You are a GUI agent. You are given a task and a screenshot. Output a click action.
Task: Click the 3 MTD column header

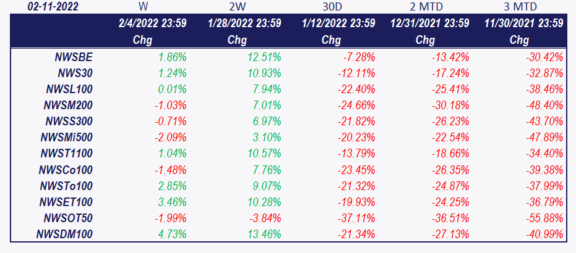click(x=520, y=7)
